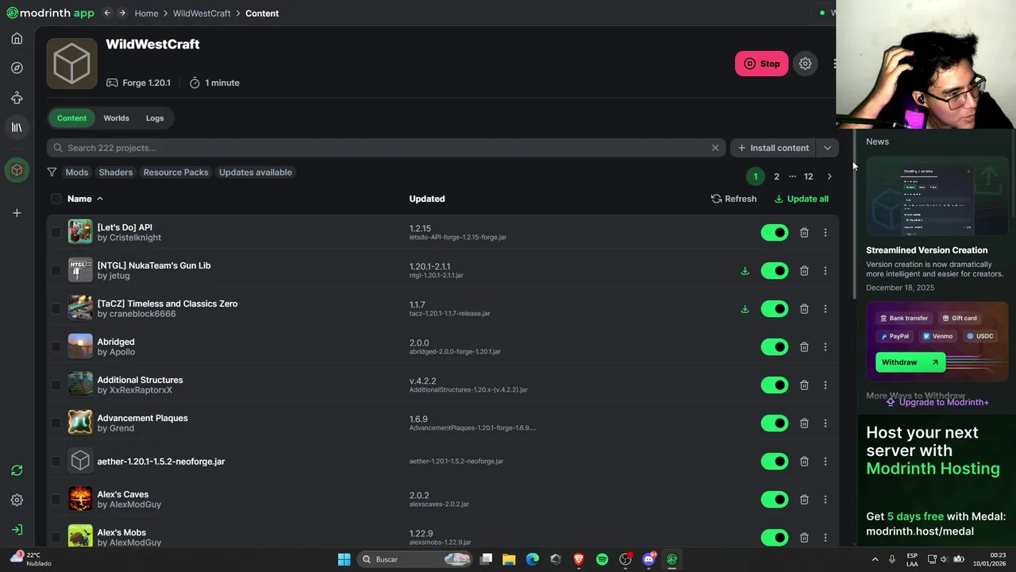This screenshot has height=572, width=1016.
Task: Delete the [Let's Do] API mod
Action: [804, 233]
